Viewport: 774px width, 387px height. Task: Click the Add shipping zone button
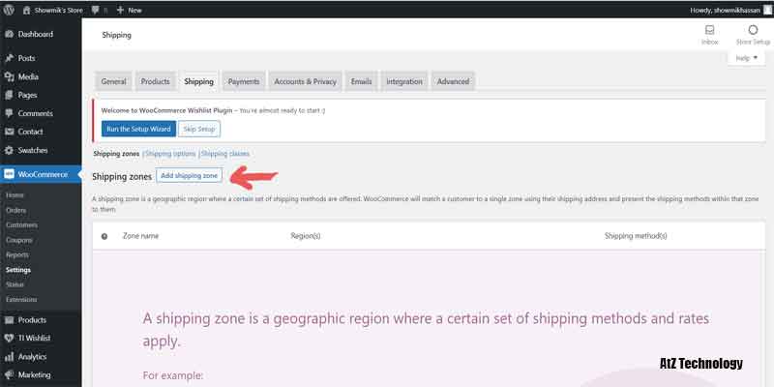click(x=190, y=175)
